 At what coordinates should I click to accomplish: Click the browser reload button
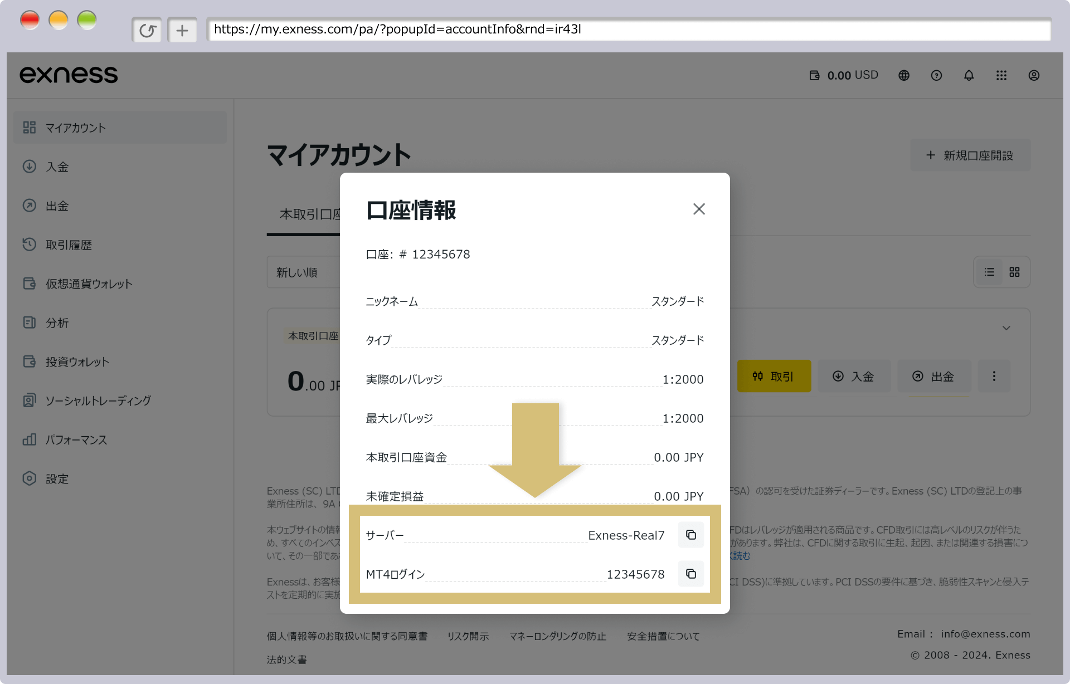(x=147, y=30)
